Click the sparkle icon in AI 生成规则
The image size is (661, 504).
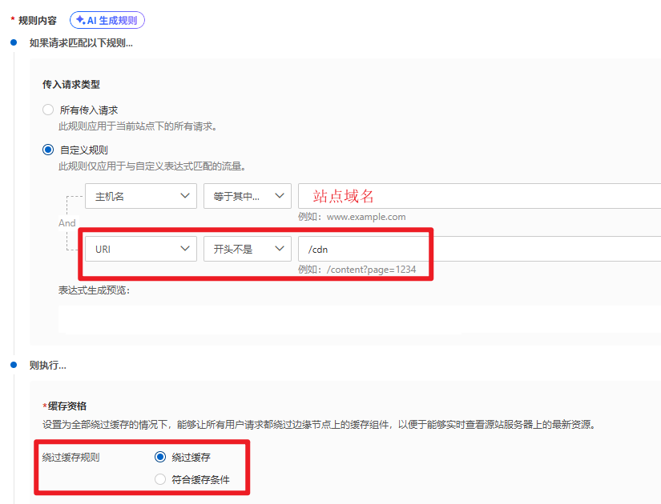[81, 21]
